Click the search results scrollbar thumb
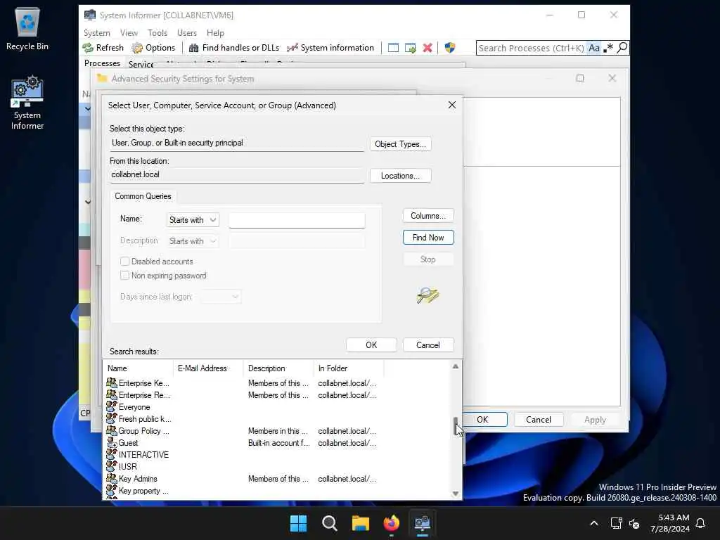This screenshot has height=540, width=720. pyautogui.click(x=456, y=425)
